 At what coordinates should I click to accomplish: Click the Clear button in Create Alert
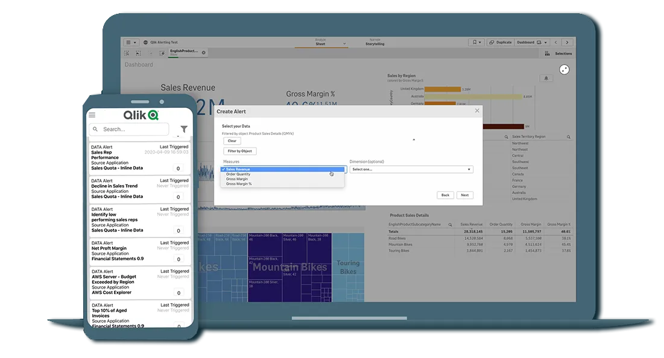click(x=232, y=141)
